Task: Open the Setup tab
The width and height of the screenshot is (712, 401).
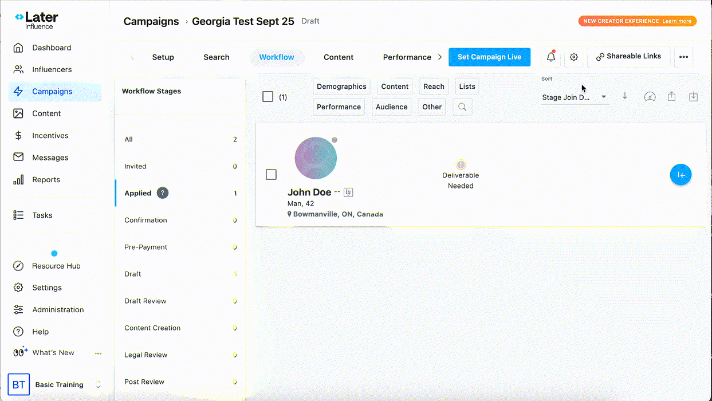Action: click(x=163, y=57)
